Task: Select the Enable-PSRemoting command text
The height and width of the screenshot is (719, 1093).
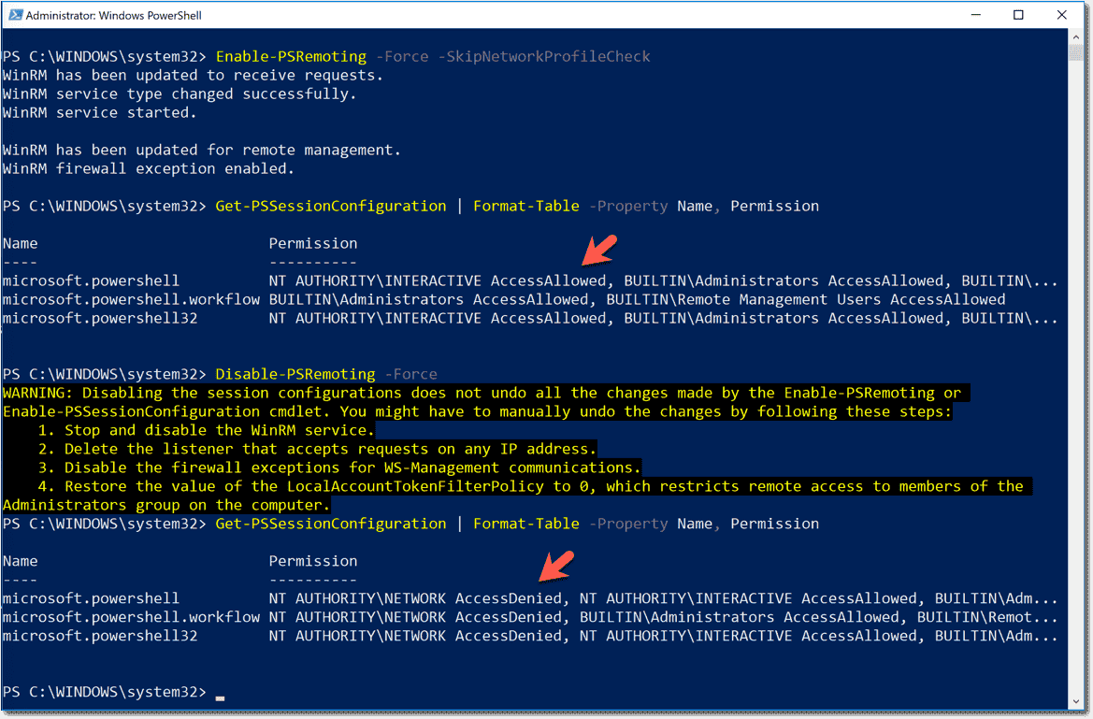Action: tap(290, 56)
